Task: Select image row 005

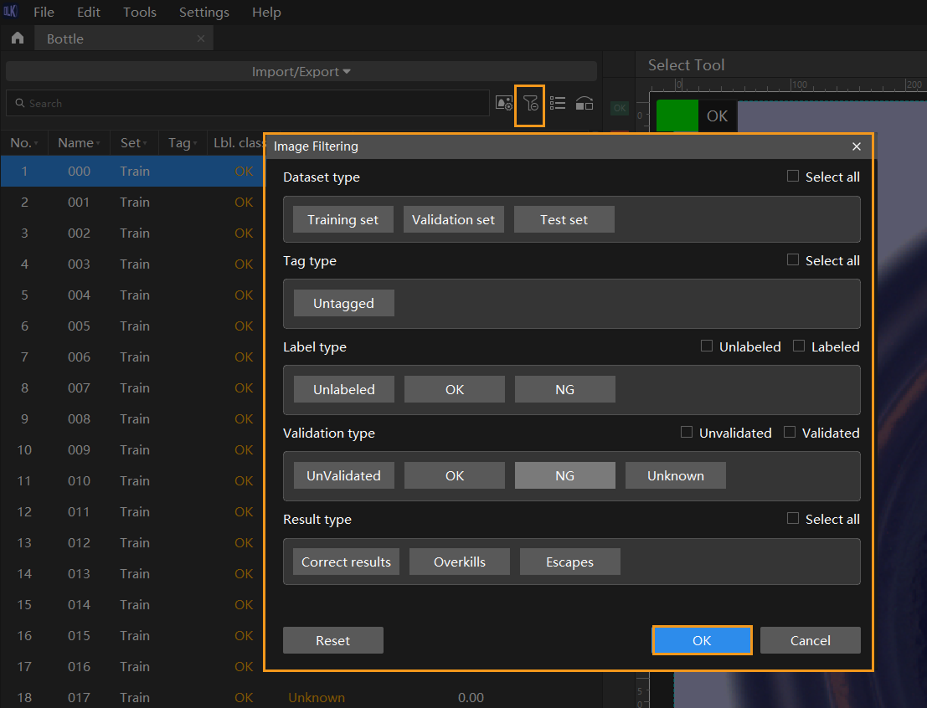Action: point(132,326)
